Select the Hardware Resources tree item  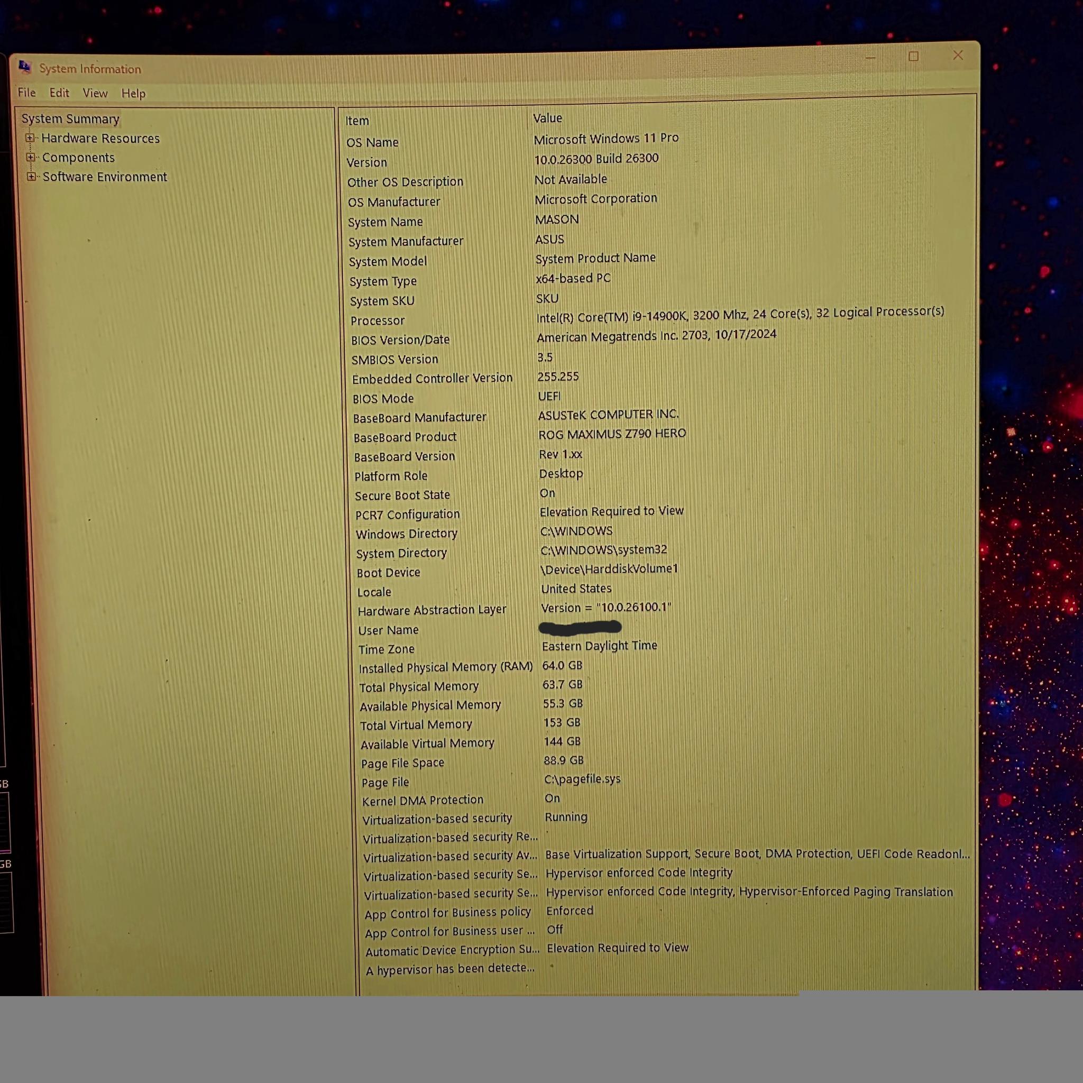coord(100,138)
